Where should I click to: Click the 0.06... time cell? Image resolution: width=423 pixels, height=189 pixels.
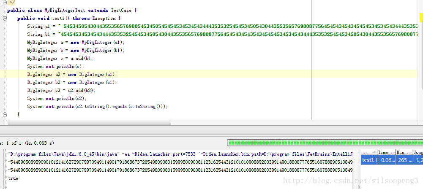coord(387,160)
